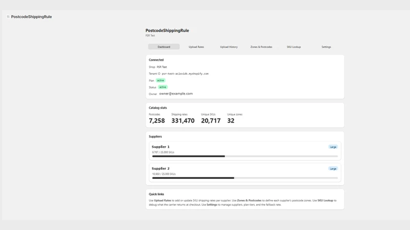Click the Shipping rates value 331,470
The height and width of the screenshot is (230, 410).
(x=183, y=121)
